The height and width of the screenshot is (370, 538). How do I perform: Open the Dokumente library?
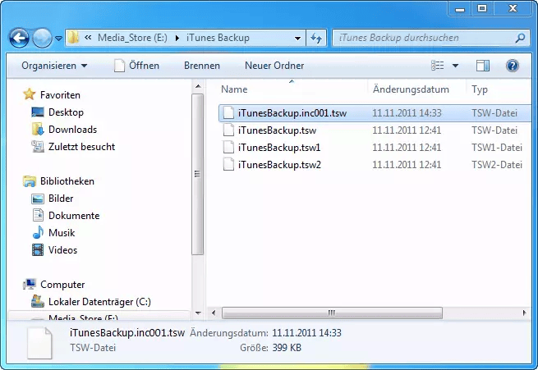74,216
